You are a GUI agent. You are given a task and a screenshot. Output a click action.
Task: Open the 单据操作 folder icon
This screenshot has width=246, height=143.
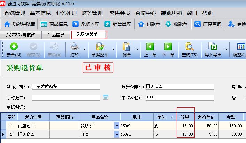(x=100, y=47)
